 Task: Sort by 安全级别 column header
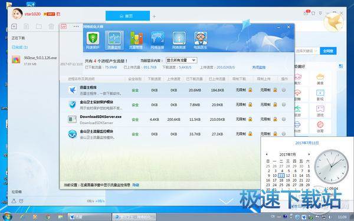pyautogui.click(x=135, y=79)
